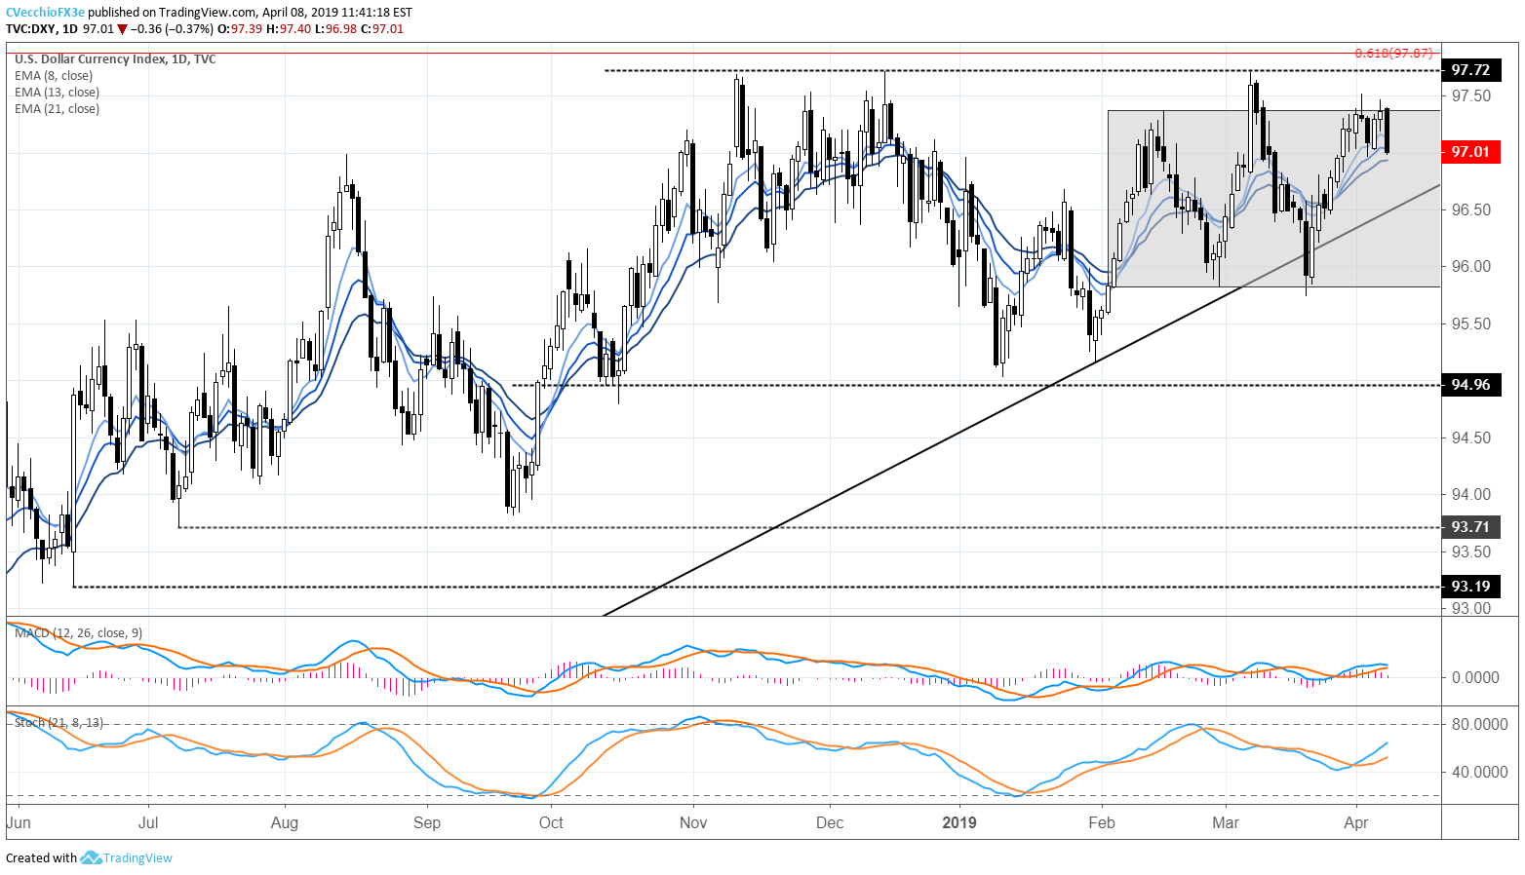Click the 0.0000 MACD axis value
The width and height of the screenshot is (1525, 875).
1475,677
